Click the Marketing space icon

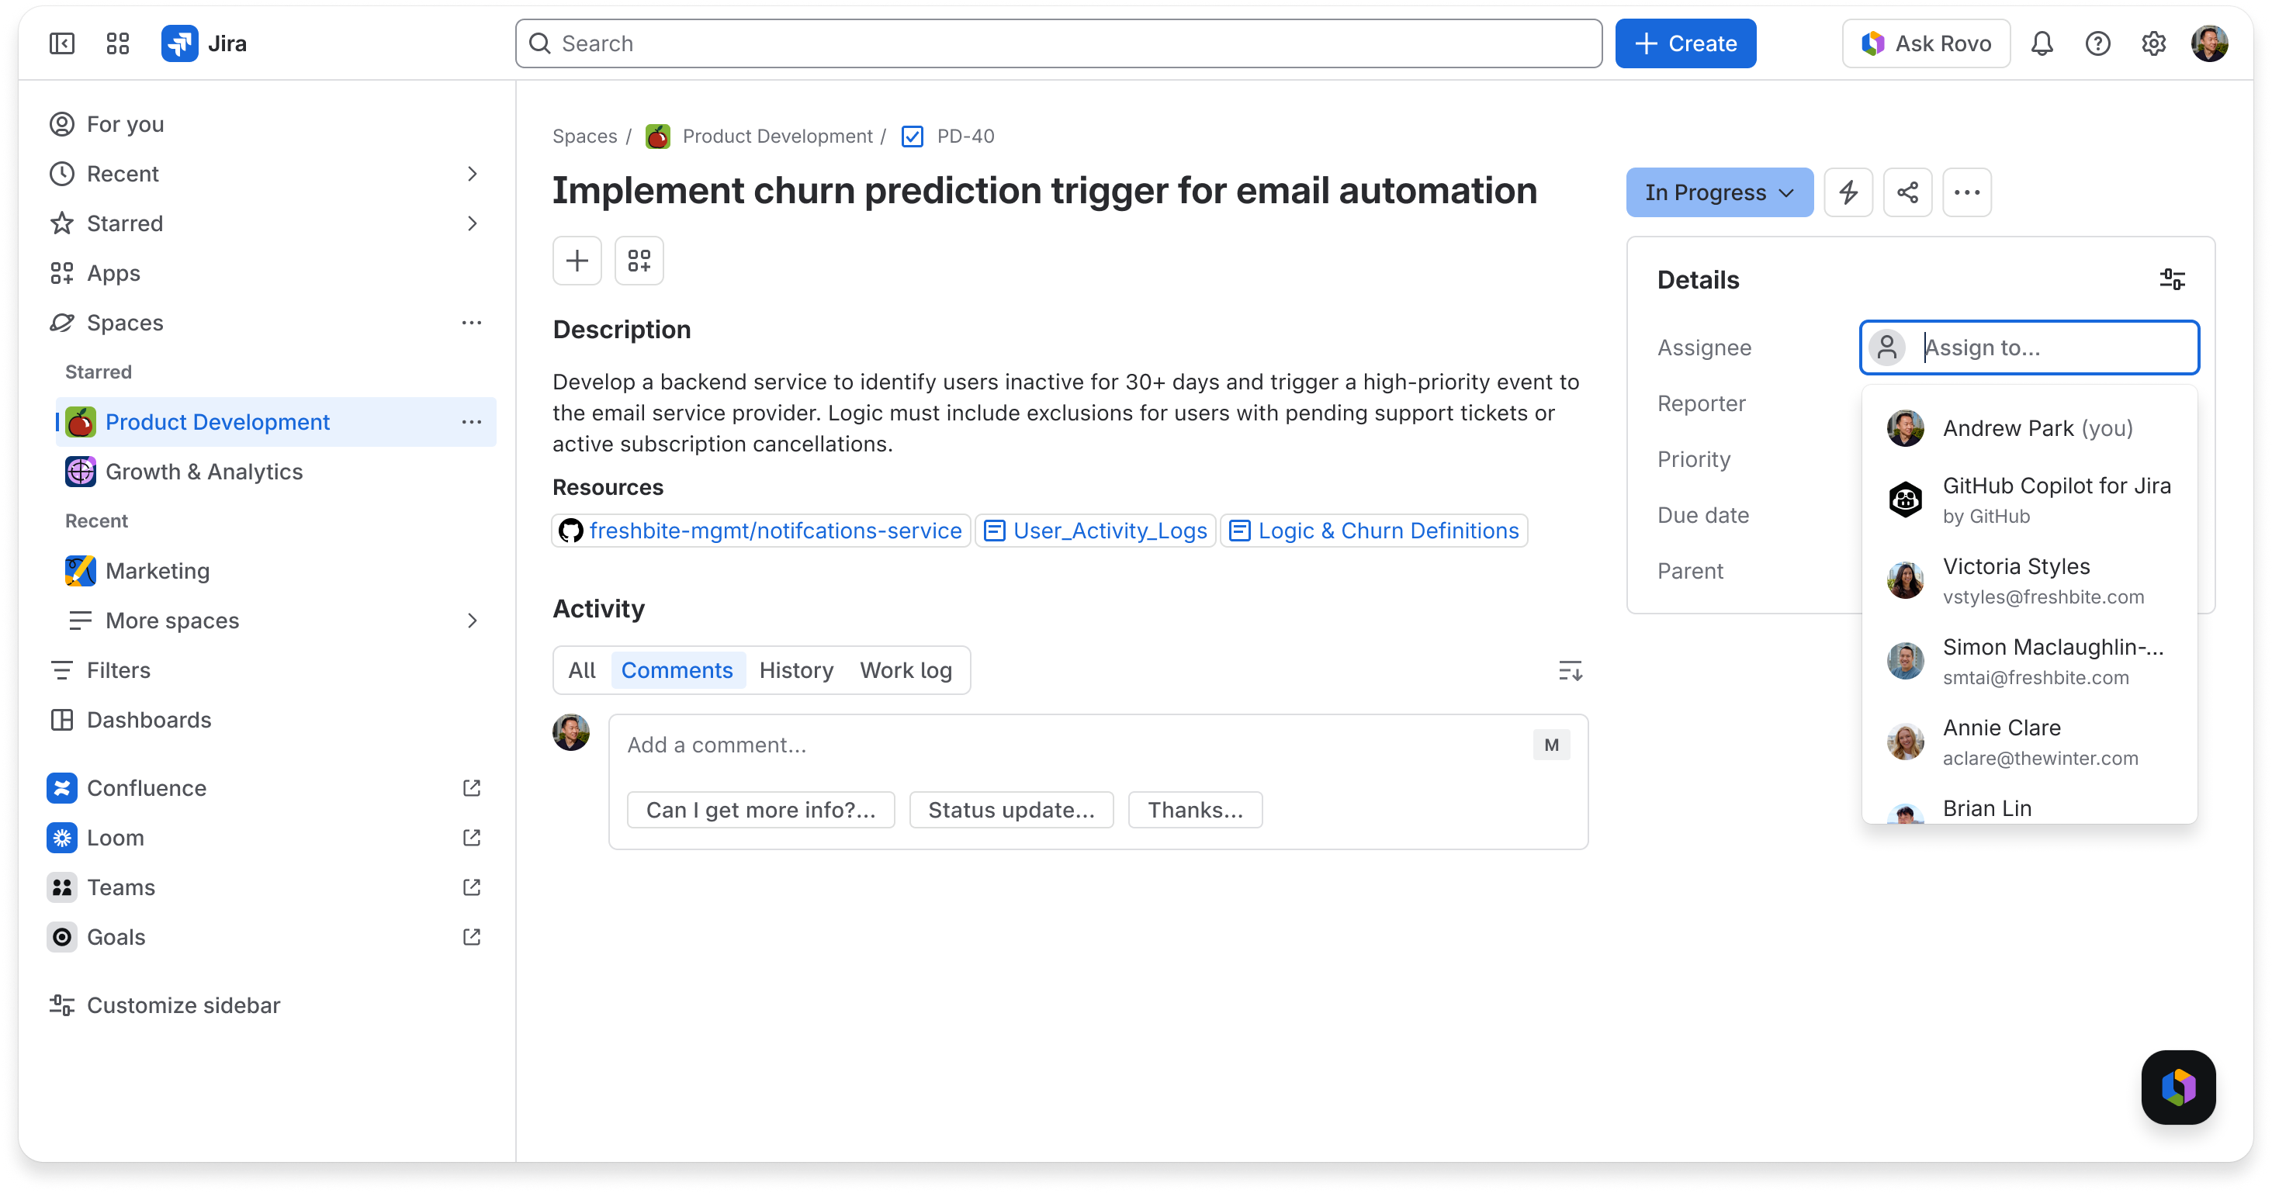pos(80,570)
